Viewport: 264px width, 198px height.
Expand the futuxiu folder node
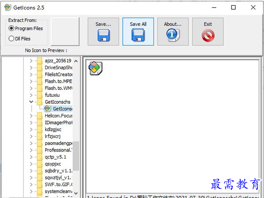31,95
